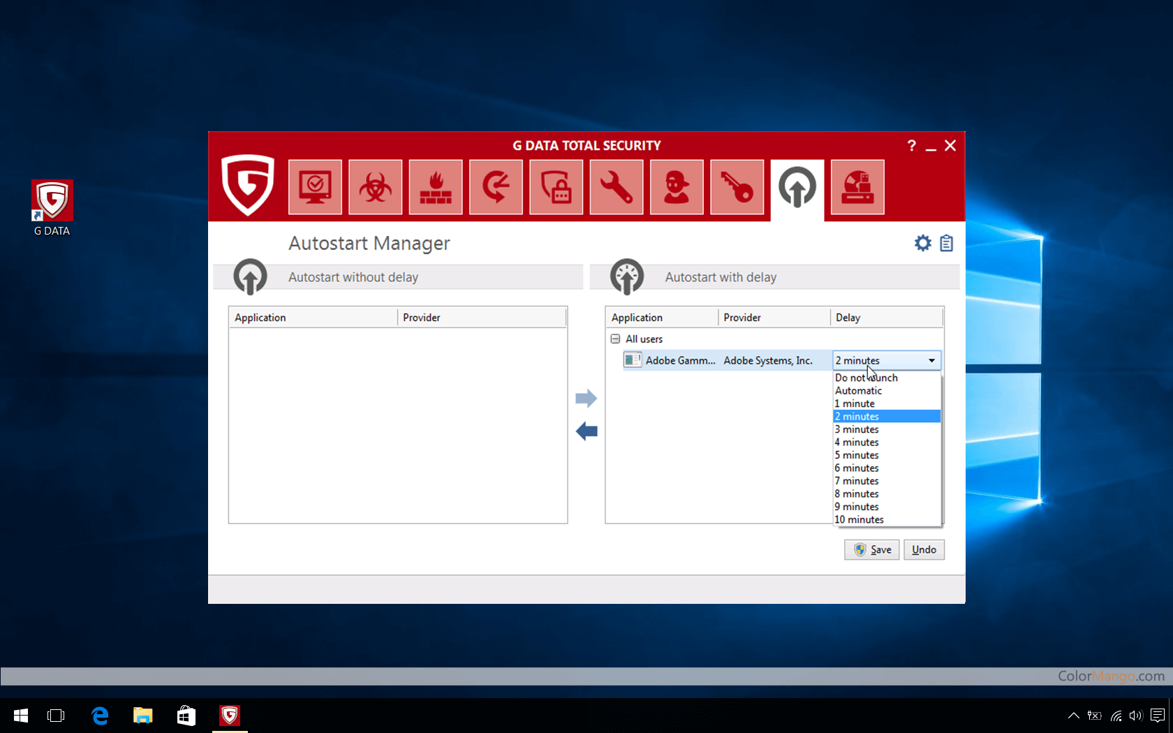
Task: Click the 'Autostart with delay' clock icon
Action: click(x=627, y=276)
